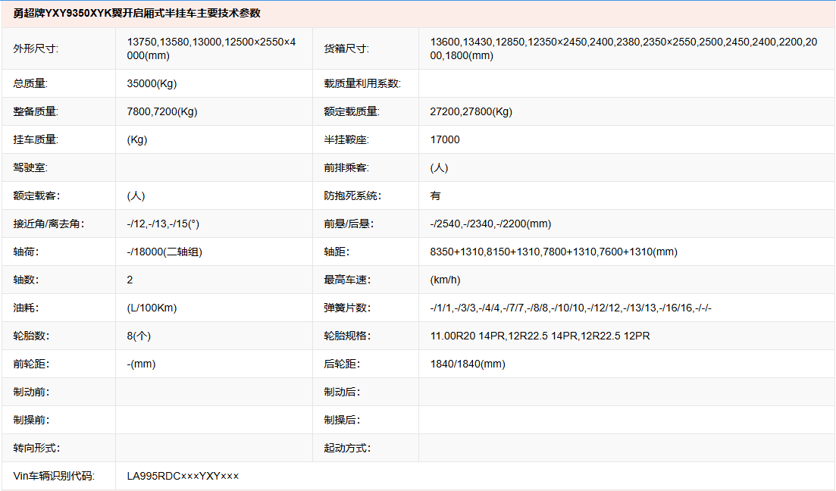Select the 轮胎数 label
The width and height of the screenshot is (836, 491).
click(31, 336)
